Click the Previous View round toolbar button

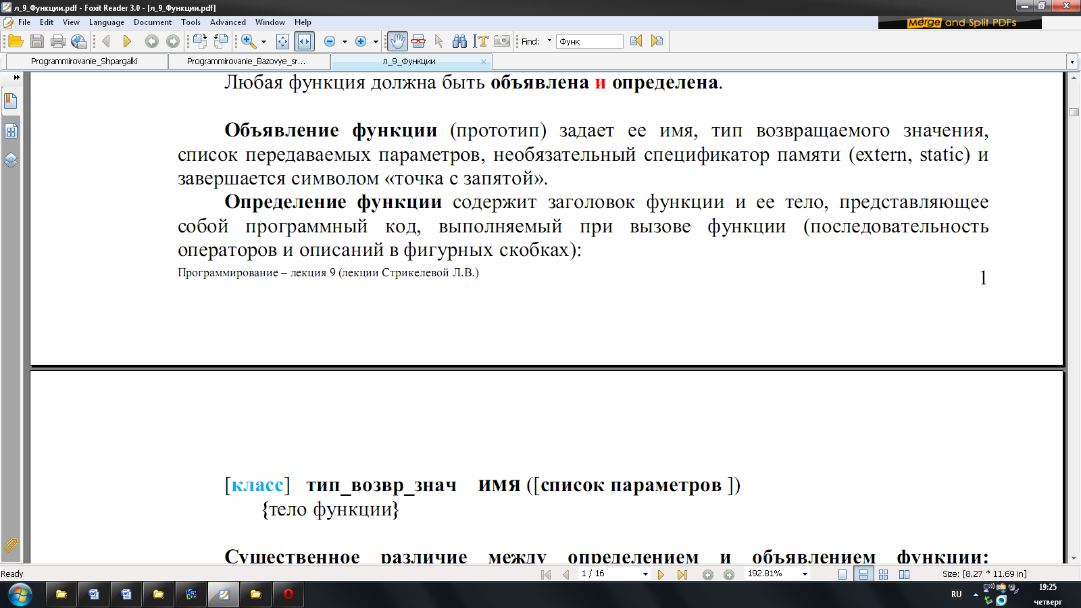(x=152, y=41)
